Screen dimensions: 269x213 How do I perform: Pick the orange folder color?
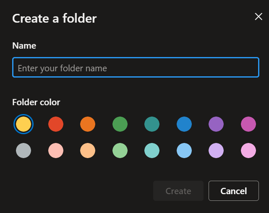point(88,124)
